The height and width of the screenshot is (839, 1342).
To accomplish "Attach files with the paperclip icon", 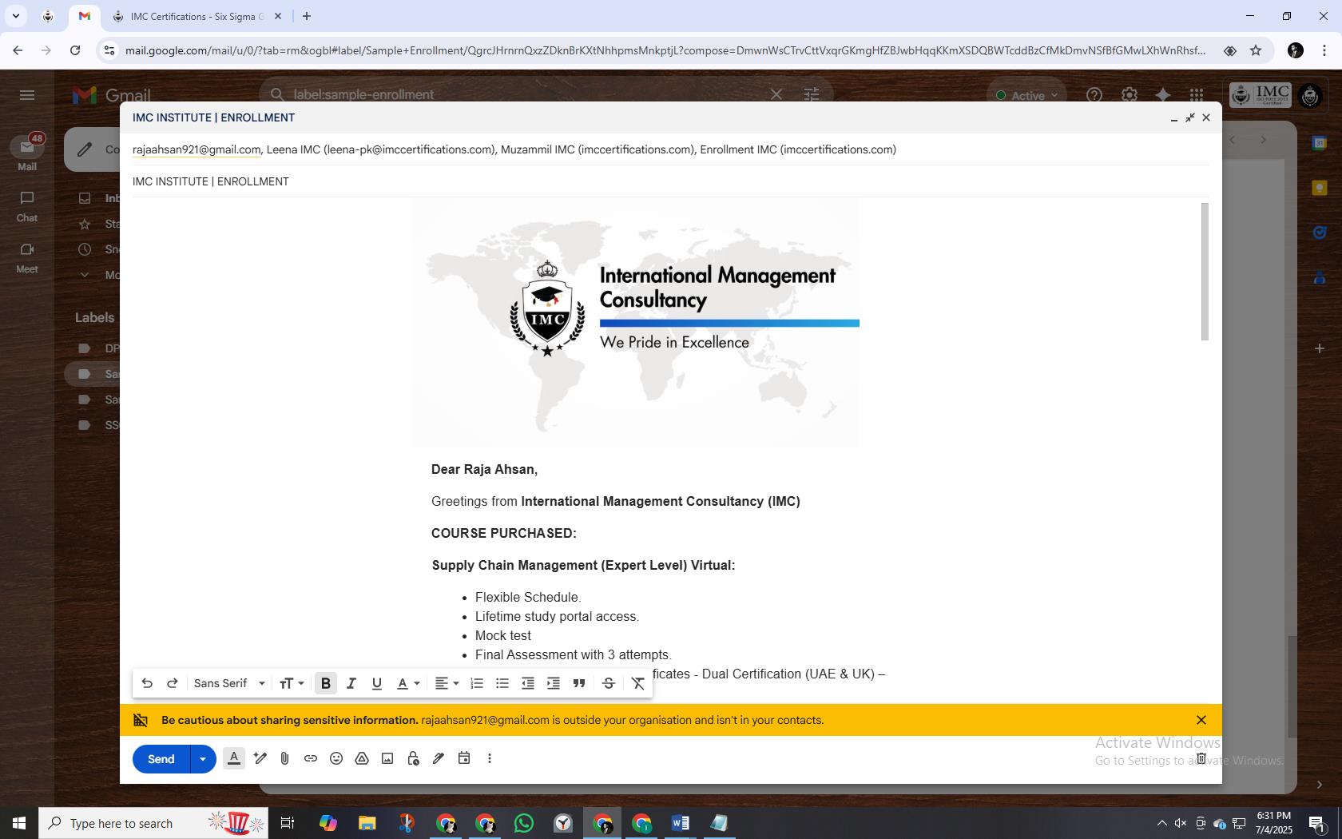I will tap(285, 758).
